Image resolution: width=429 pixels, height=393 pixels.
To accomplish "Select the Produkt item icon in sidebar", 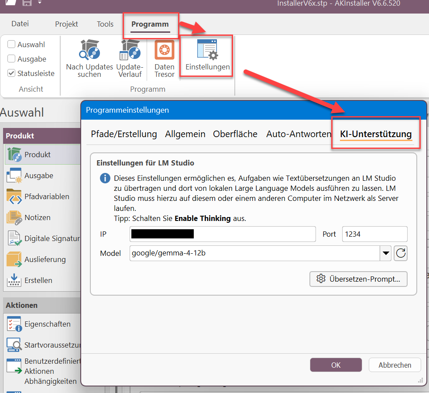I will pyautogui.click(x=14, y=154).
